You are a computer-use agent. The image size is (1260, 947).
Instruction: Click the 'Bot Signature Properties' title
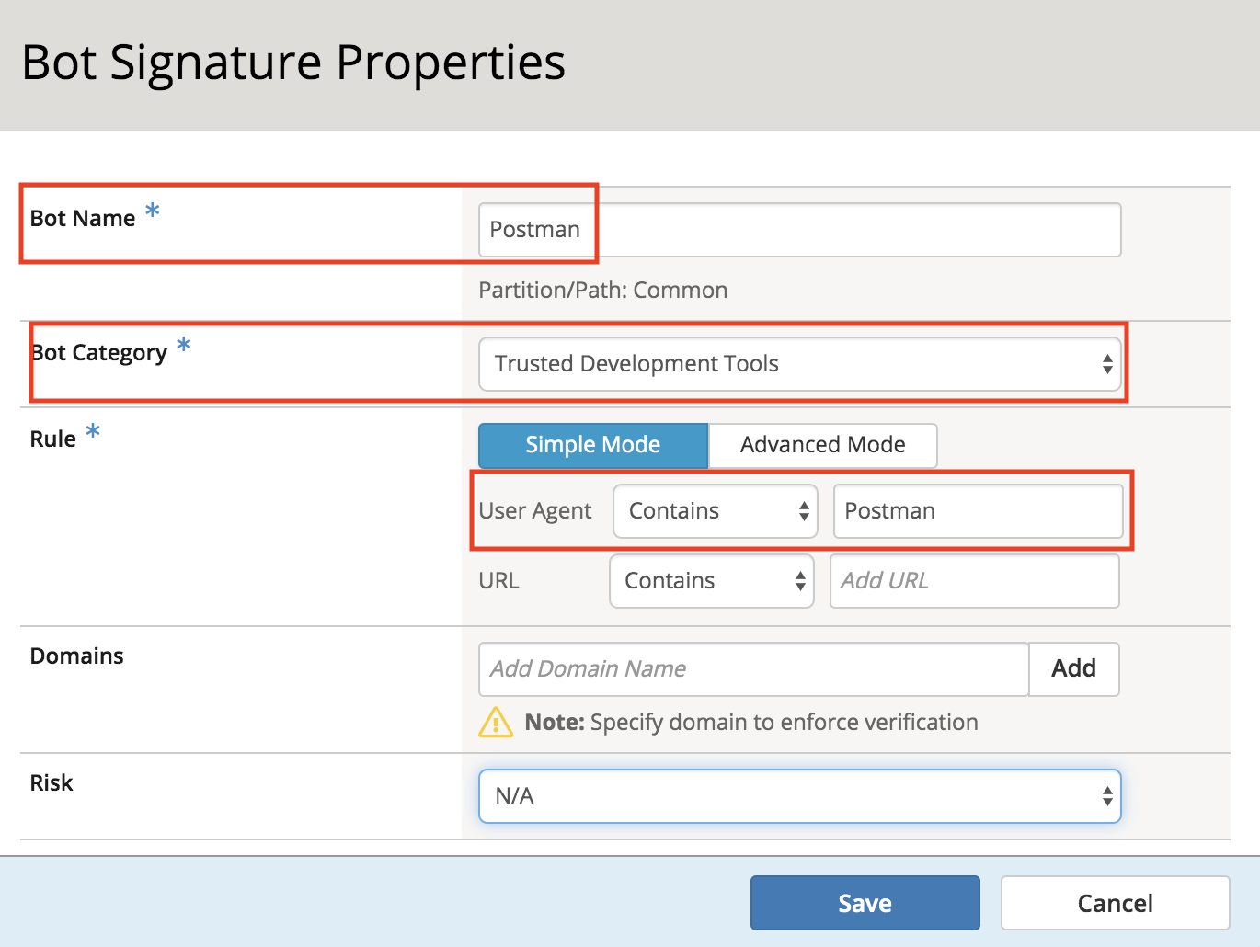point(293,63)
